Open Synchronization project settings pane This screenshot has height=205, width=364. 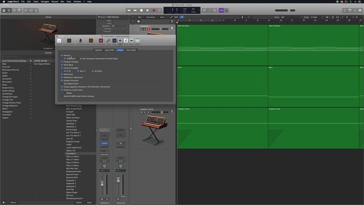pos(69,42)
